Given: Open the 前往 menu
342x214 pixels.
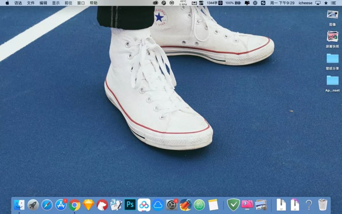Looking at the screenshot, I should tap(68, 3).
